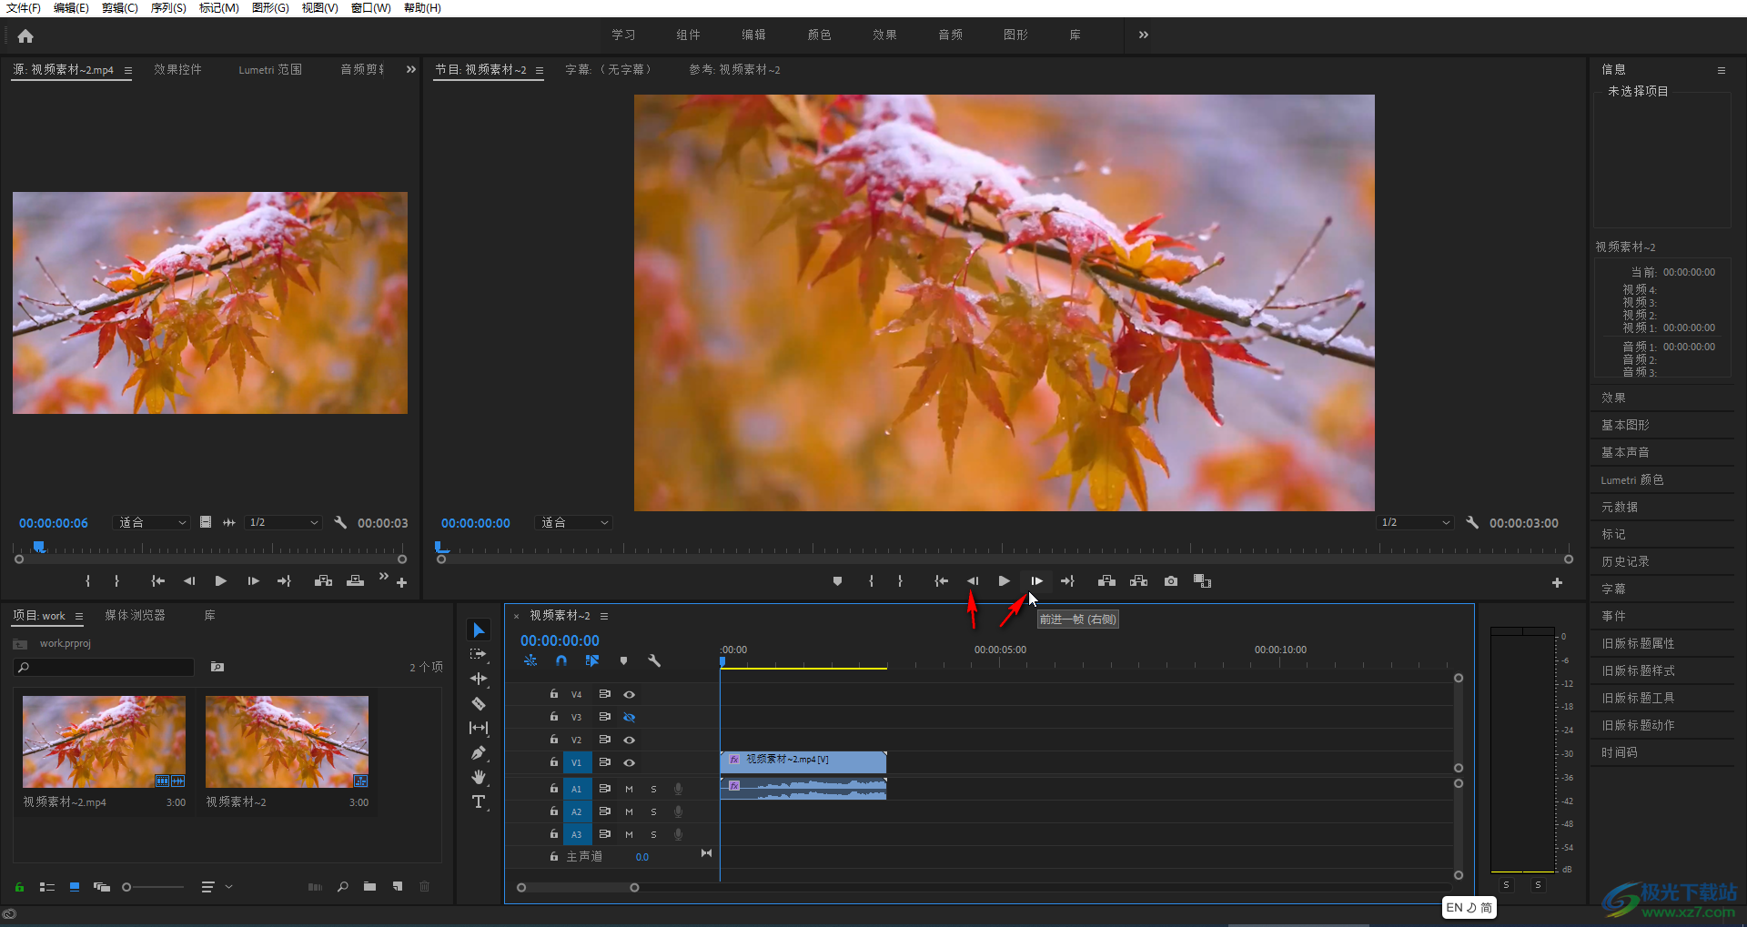Step back one frame in program monitor

(x=973, y=581)
